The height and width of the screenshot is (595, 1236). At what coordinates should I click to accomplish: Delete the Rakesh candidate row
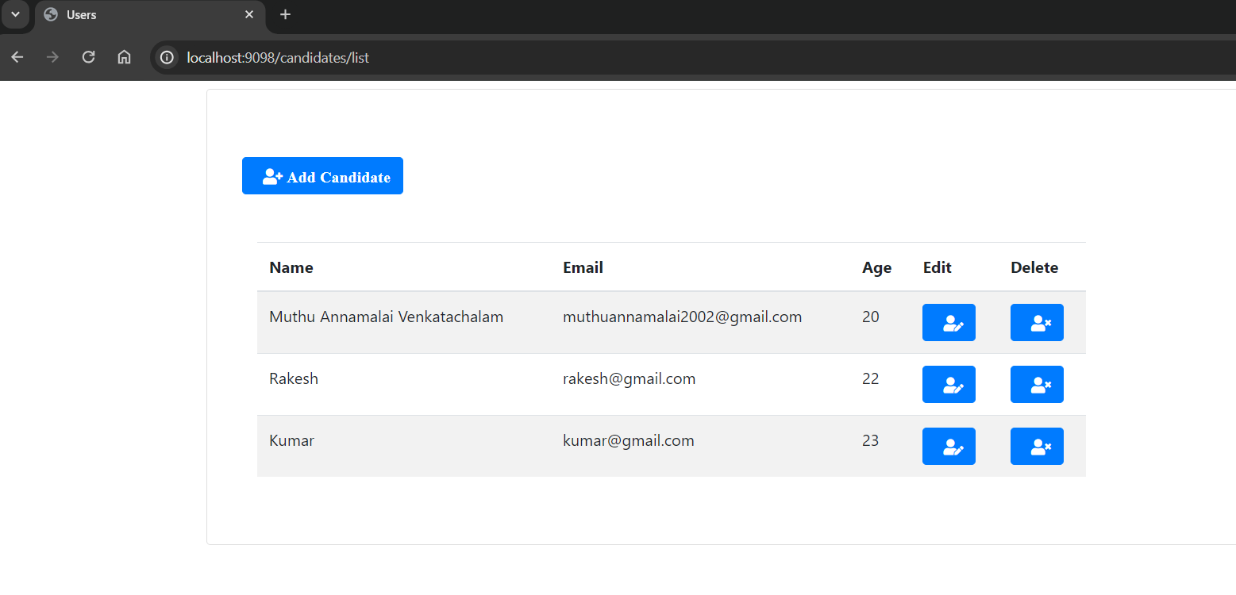1037,385
